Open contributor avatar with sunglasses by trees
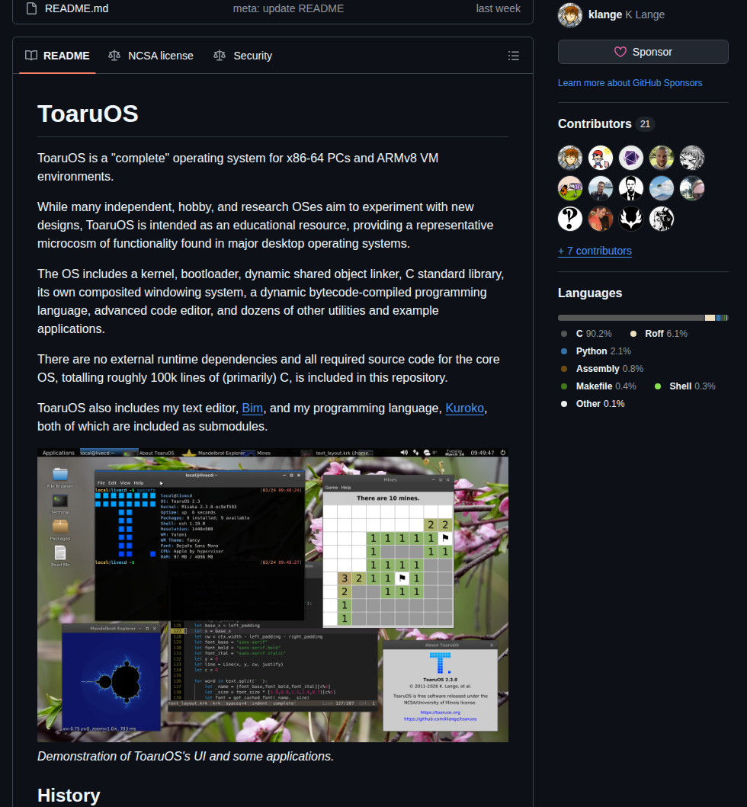This screenshot has width=747, height=807. 691,188
